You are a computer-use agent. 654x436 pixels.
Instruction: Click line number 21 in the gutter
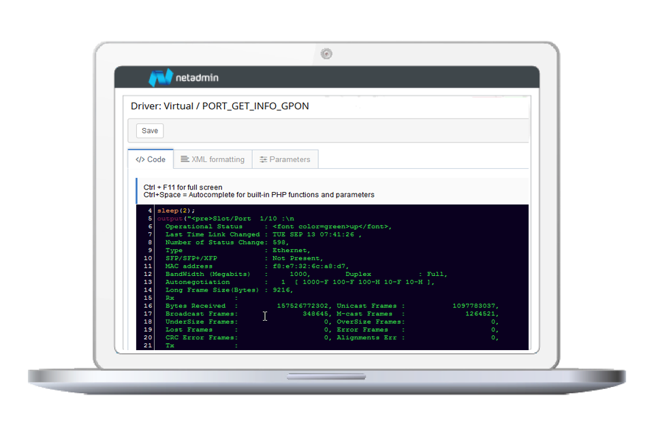tap(148, 346)
